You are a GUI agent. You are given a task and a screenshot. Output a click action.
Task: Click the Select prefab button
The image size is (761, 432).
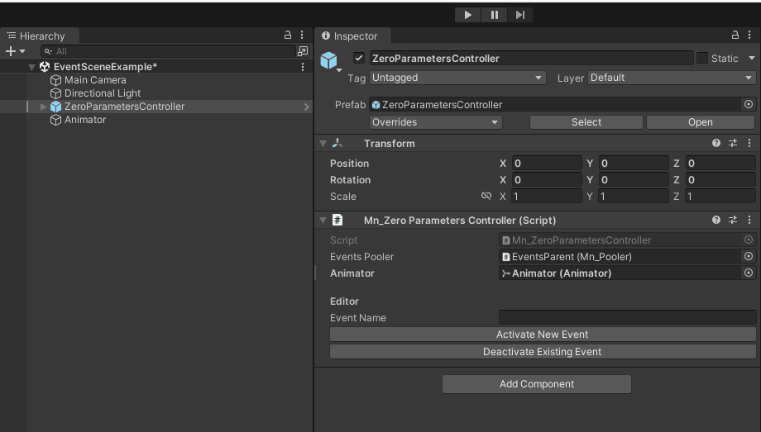coord(586,122)
